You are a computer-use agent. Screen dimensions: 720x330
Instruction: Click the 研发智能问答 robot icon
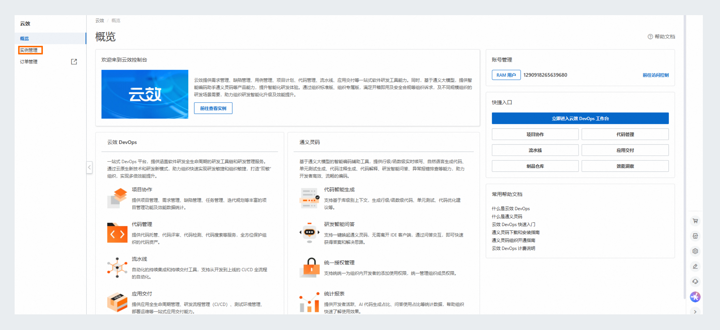point(309,233)
